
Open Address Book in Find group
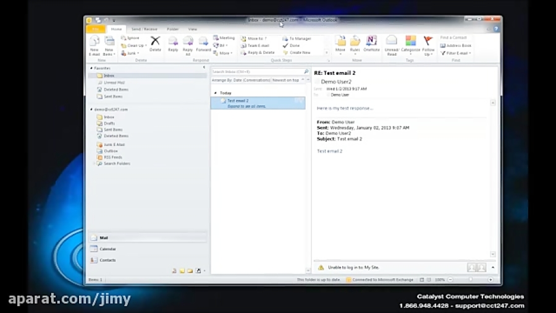click(456, 46)
